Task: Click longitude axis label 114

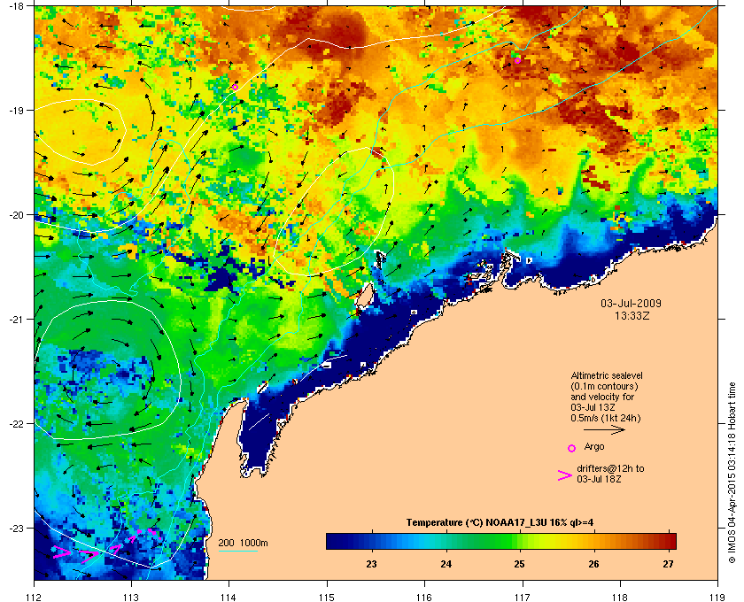Action: click(229, 598)
